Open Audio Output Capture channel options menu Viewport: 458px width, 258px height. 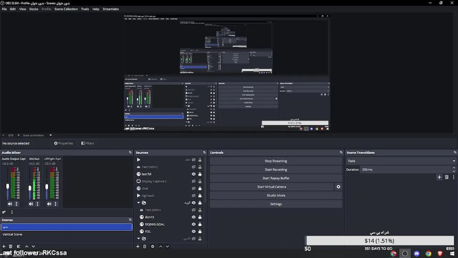pyautogui.click(x=16, y=204)
